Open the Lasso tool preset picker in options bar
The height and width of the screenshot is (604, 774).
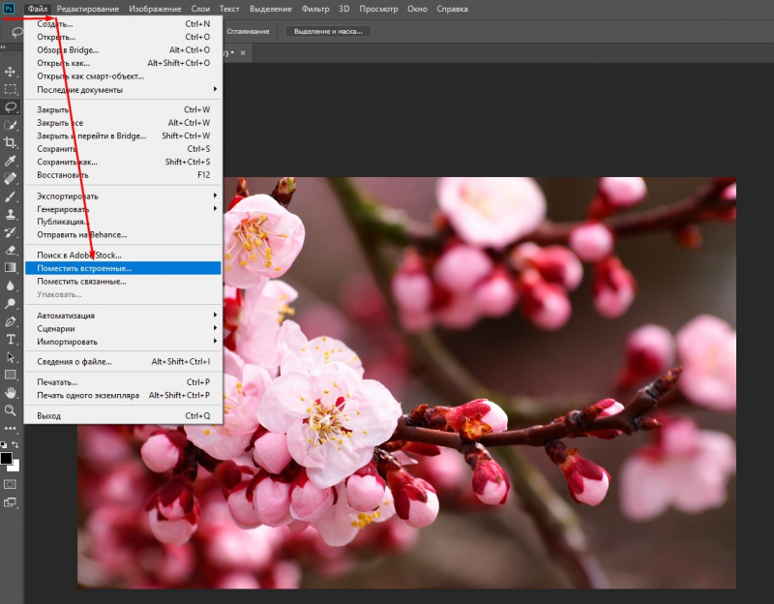(17, 32)
